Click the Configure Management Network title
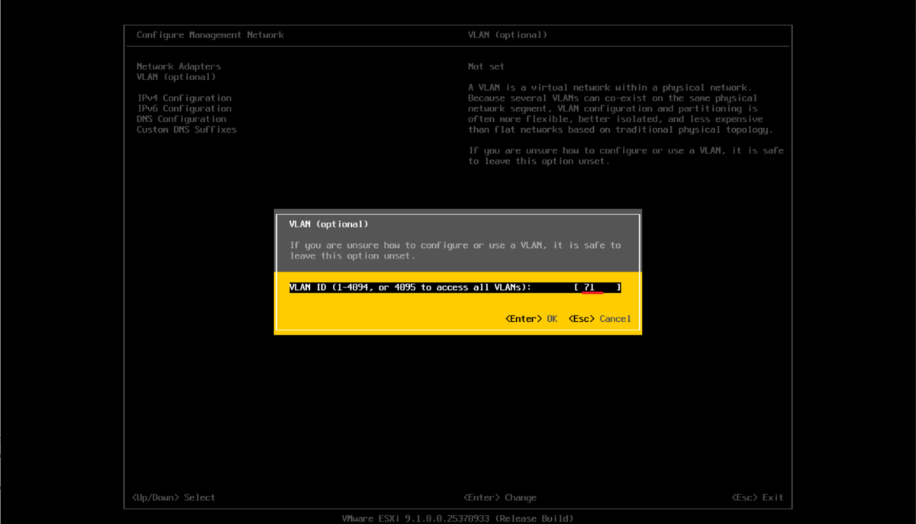 [210, 35]
